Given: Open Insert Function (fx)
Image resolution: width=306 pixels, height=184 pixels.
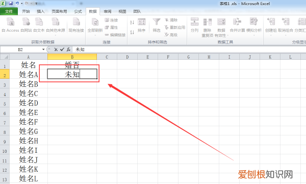Looking at the screenshot, I should tap(68, 50).
